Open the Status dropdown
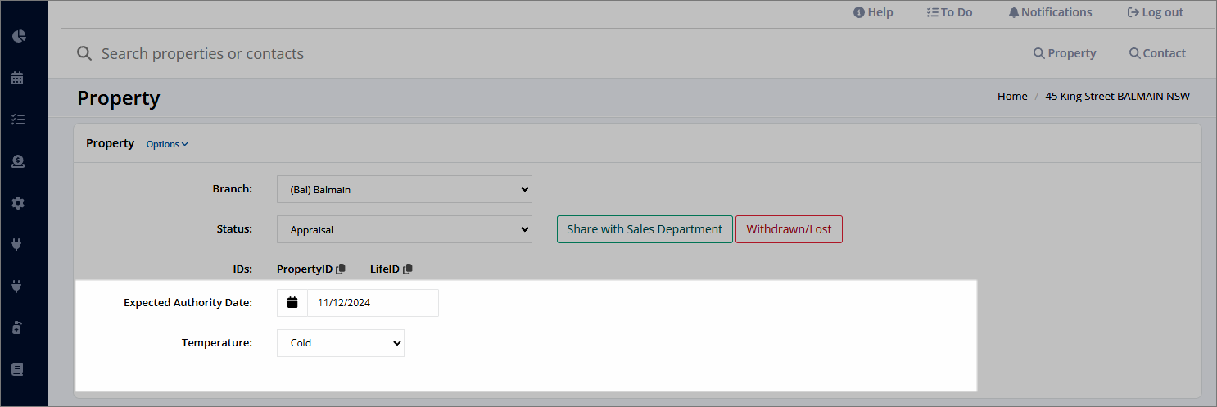 coord(405,229)
